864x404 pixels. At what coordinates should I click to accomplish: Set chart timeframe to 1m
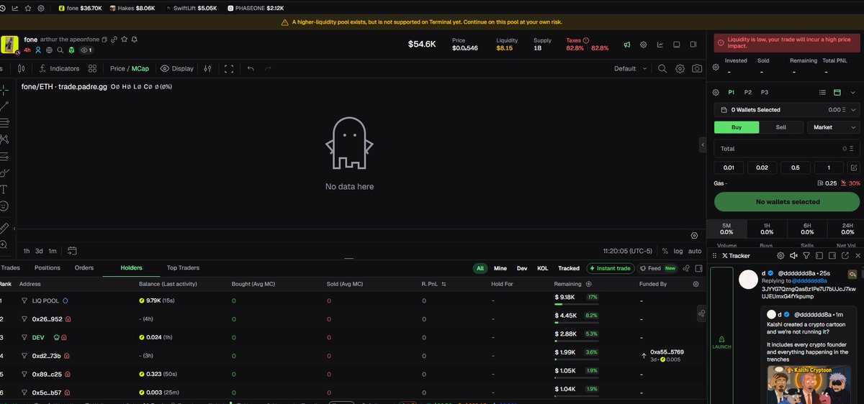coord(53,251)
